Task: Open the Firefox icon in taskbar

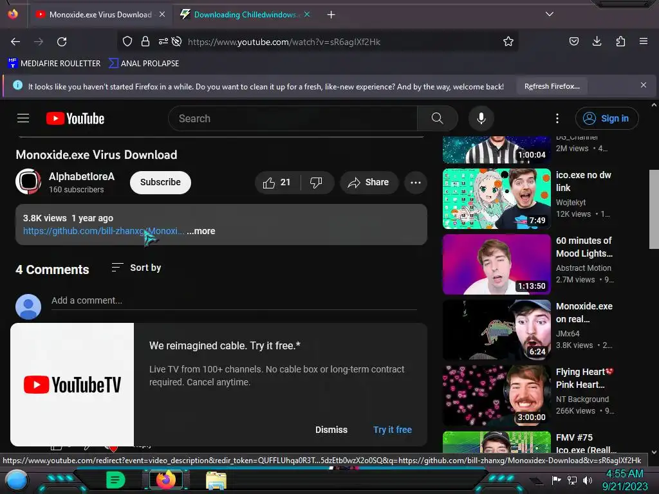Action: pos(166,480)
